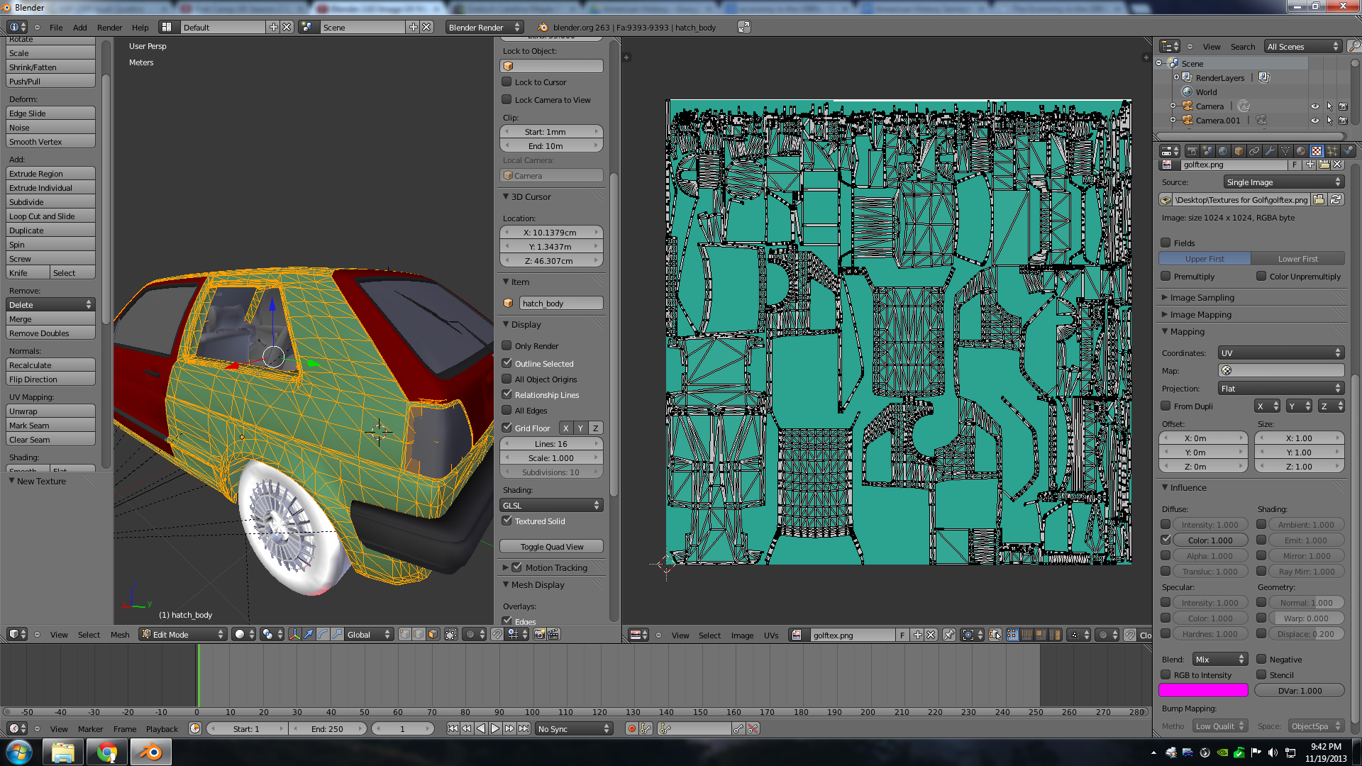Expand RenderLayers in the outliner
The height and width of the screenshot is (766, 1362).
tap(1176, 77)
